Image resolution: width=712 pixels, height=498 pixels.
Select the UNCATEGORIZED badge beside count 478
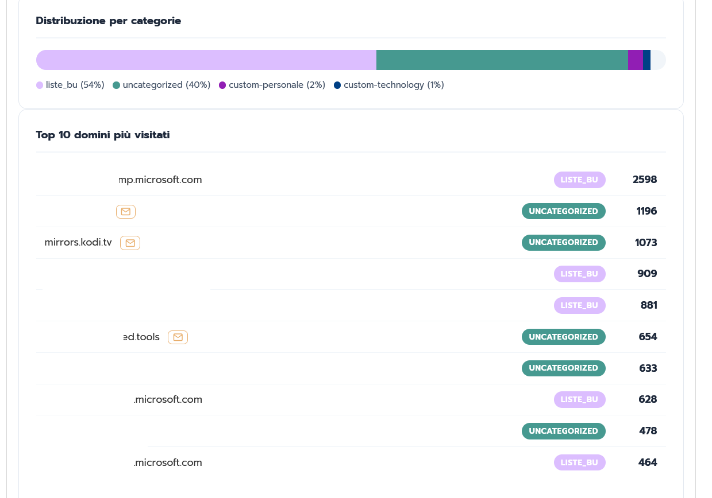point(563,431)
